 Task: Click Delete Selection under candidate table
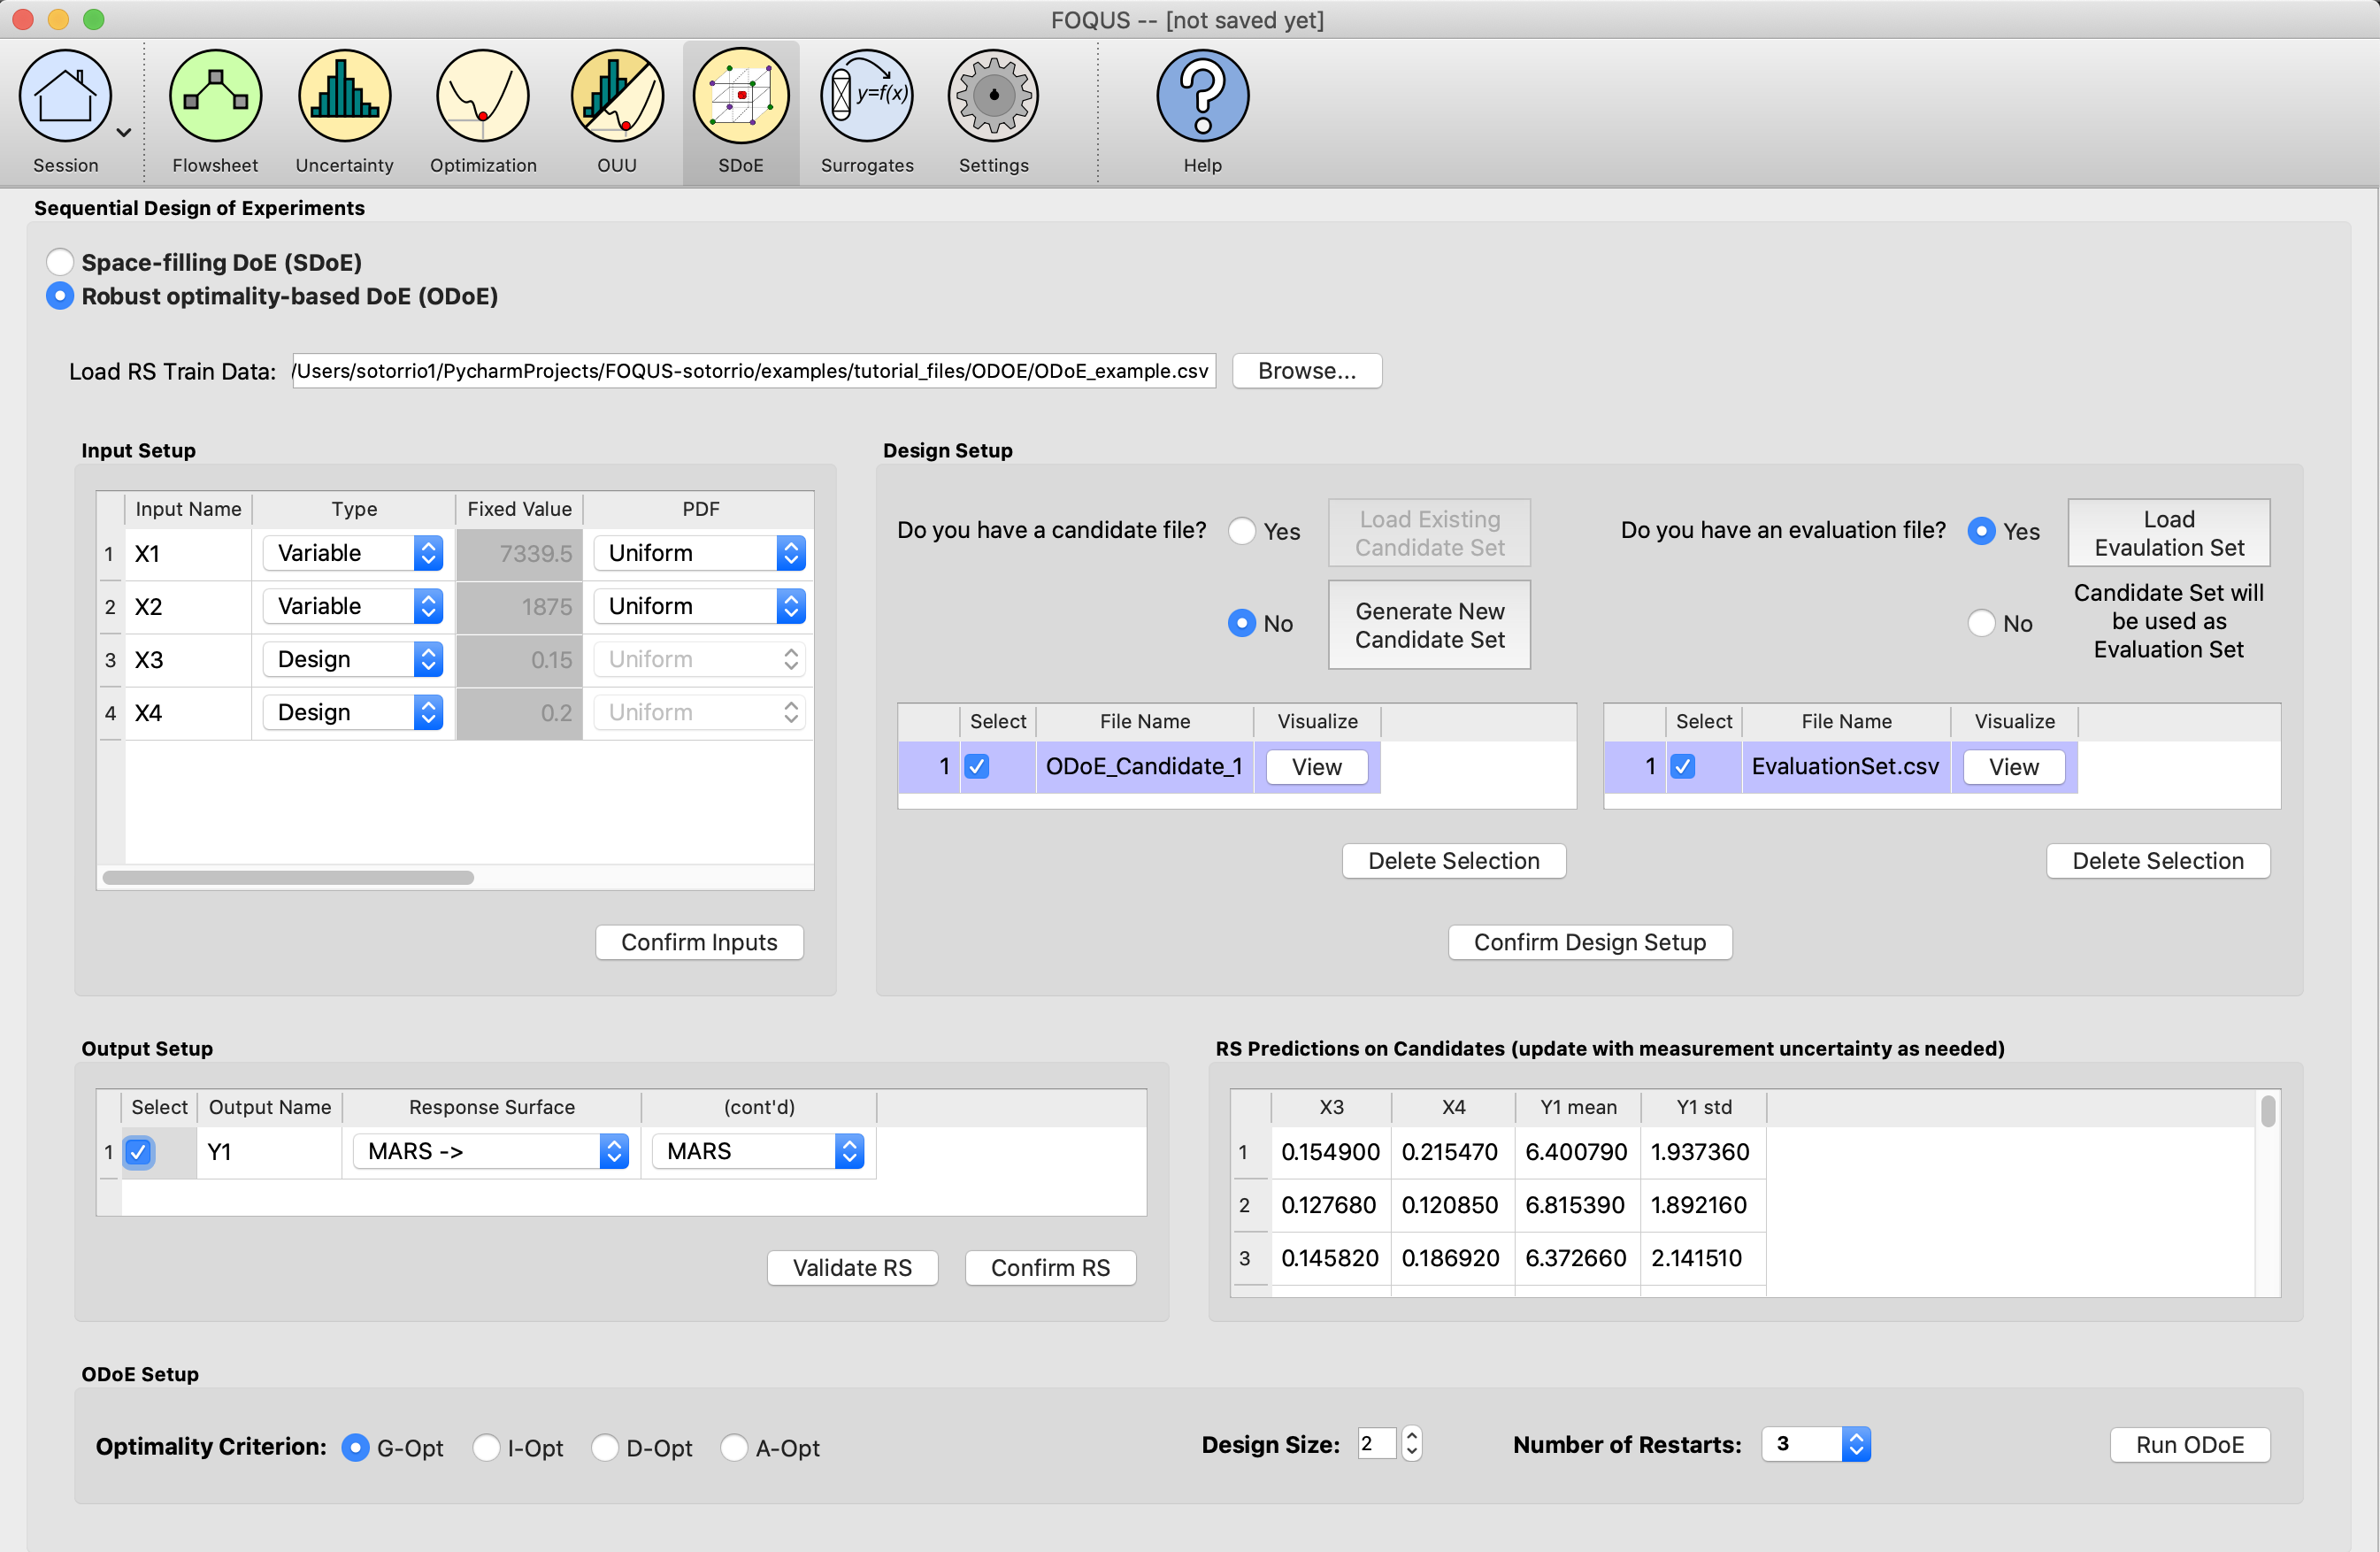tap(1454, 861)
